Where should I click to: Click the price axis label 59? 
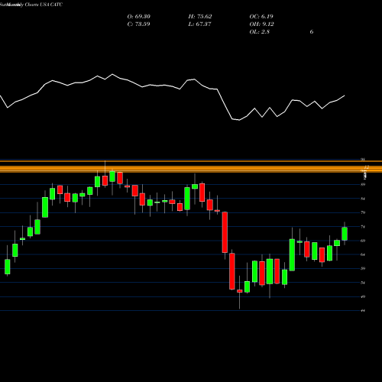[363, 268]
